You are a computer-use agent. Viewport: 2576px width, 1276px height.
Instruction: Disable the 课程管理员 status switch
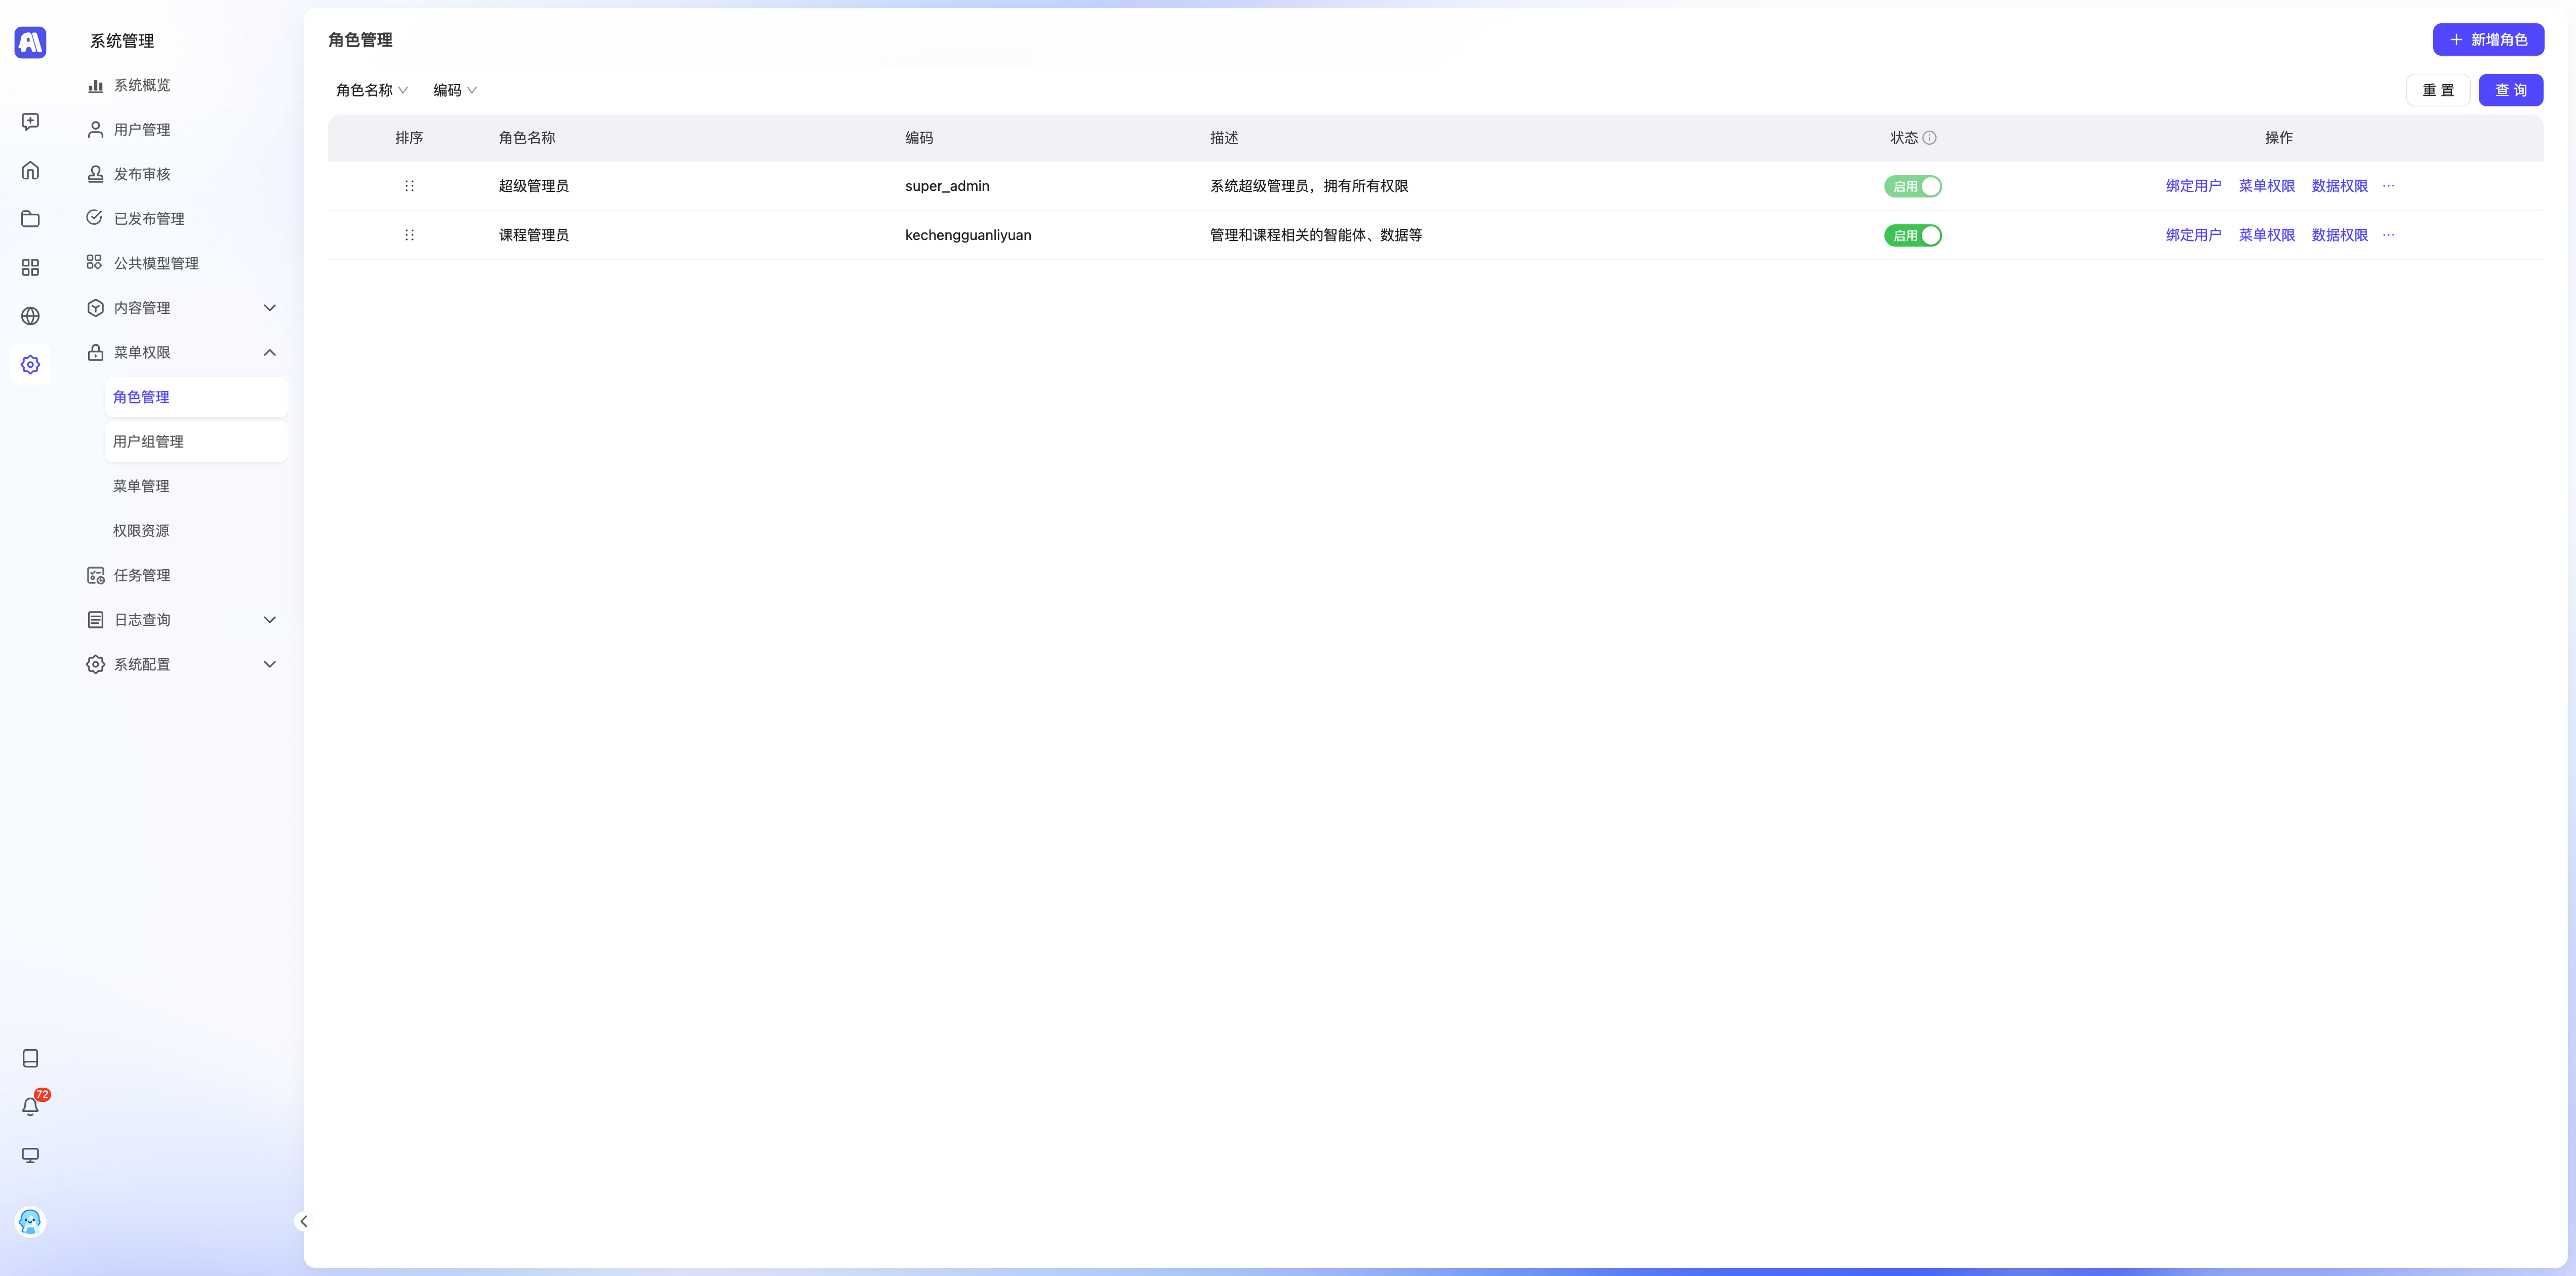click(x=1912, y=235)
